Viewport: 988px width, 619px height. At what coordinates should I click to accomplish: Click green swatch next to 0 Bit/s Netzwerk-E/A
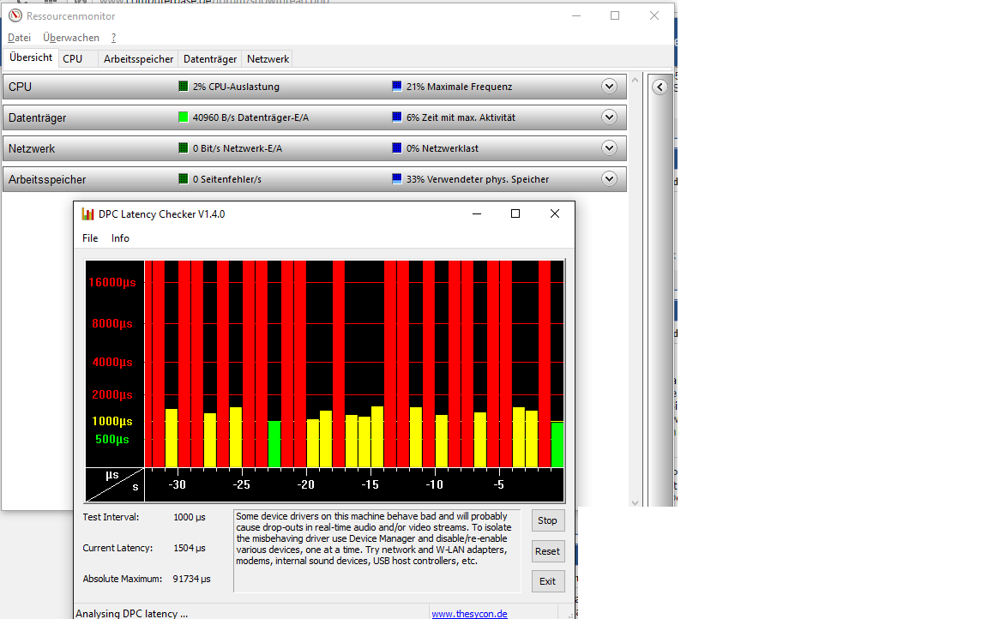click(x=184, y=148)
